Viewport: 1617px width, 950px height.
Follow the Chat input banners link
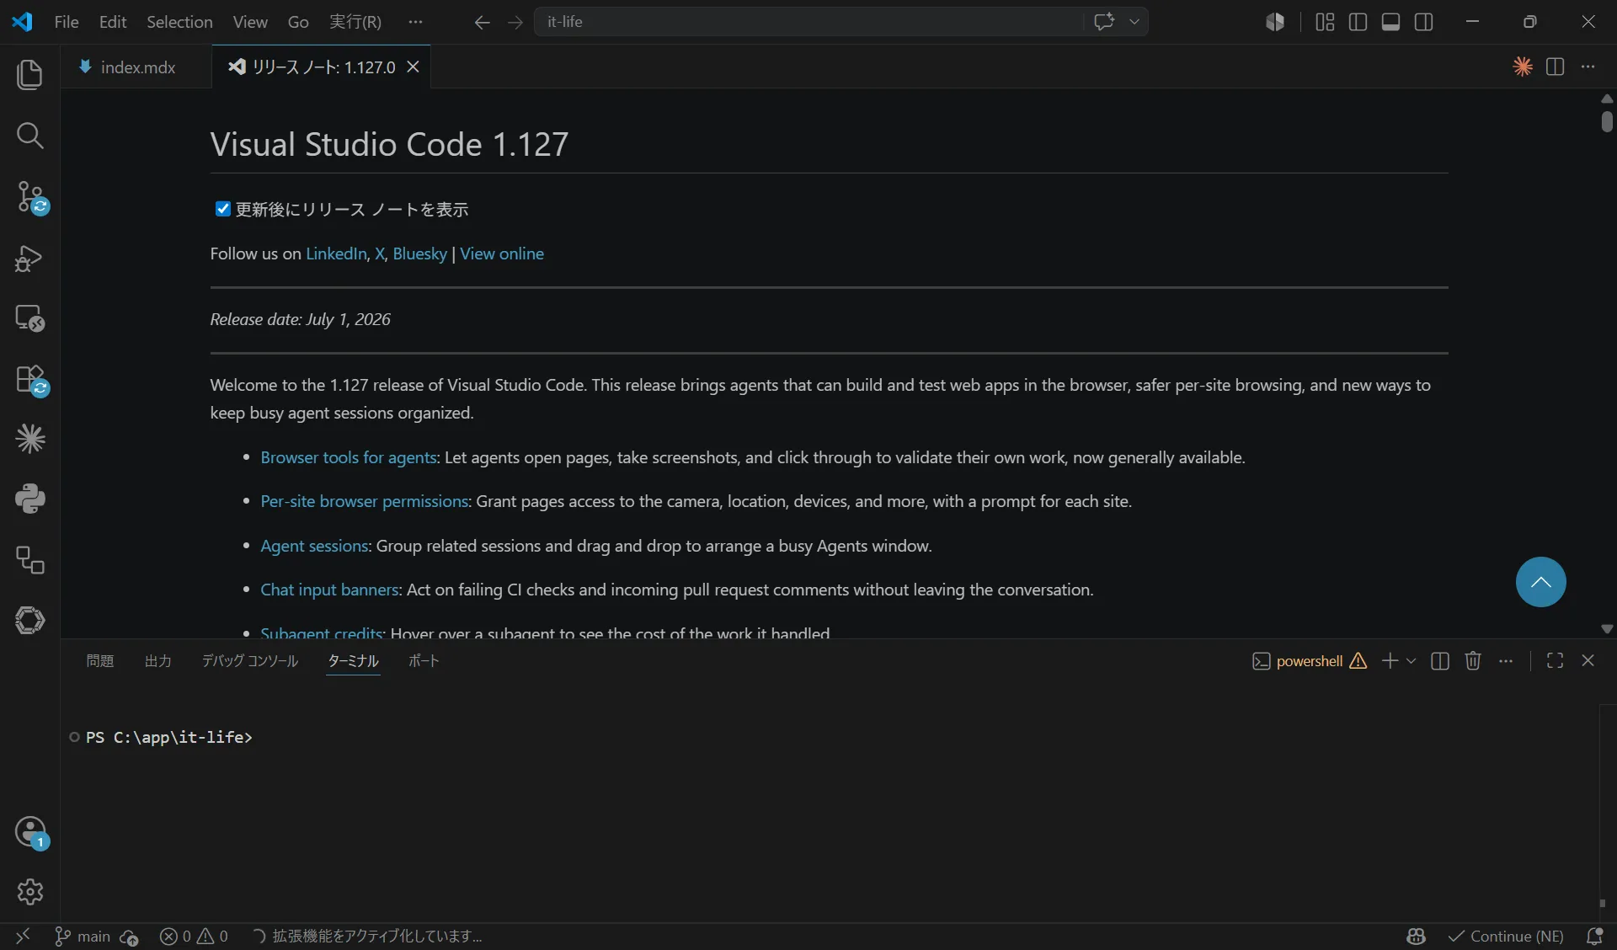click(329, 590)
